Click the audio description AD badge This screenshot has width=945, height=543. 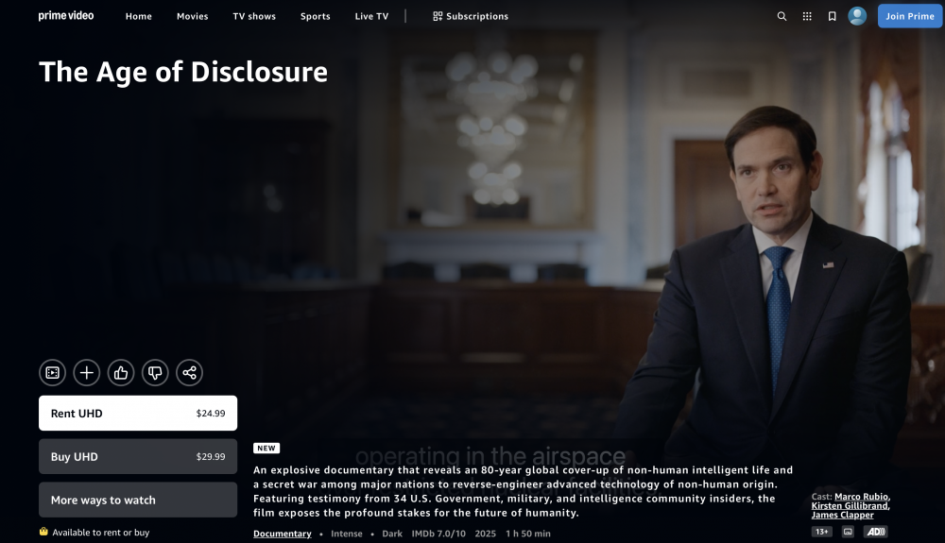[876, 532]
